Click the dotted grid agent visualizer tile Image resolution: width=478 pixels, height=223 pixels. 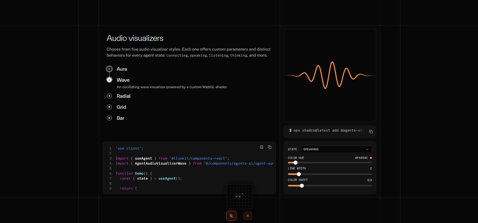[x=240, y=196]
